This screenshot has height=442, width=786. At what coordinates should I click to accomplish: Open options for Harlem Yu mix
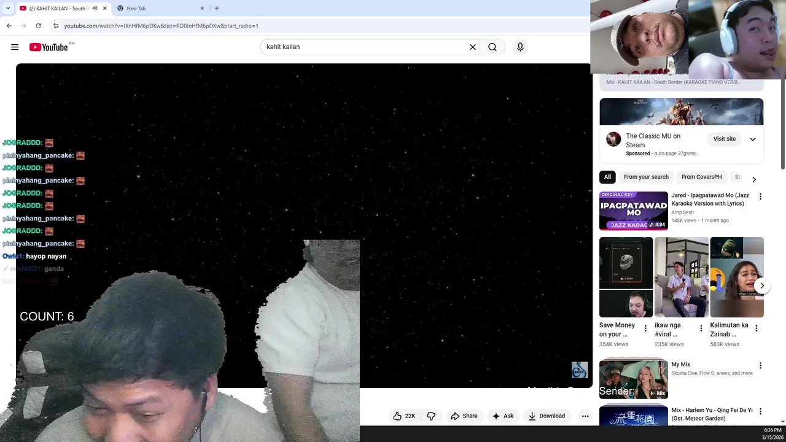tap(760, 411)
